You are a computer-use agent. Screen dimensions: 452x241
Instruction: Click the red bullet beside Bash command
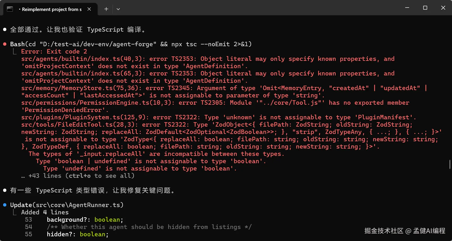(5, 44)
